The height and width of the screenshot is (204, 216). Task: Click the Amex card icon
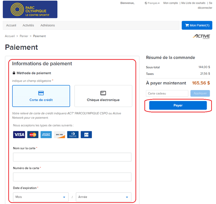point(46,135)
